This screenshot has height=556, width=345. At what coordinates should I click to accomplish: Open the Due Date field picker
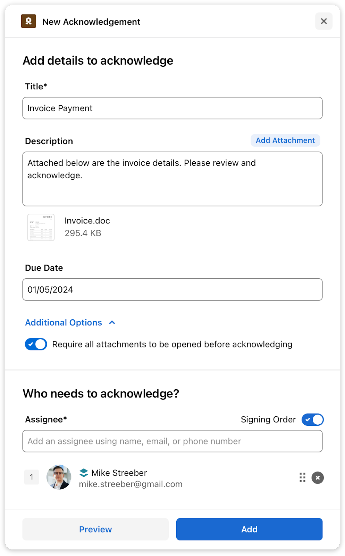[172, 289]
